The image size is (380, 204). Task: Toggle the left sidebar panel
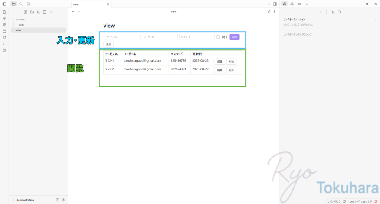pos(4,4)
